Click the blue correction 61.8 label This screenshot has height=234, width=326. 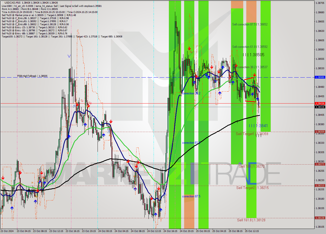click(191, 143)
